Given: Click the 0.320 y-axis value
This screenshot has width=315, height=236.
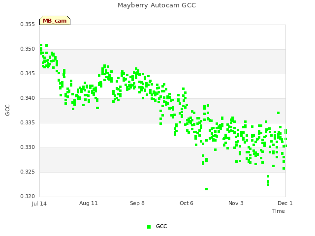Looking at the screenshot, I should tap(28, 196).
